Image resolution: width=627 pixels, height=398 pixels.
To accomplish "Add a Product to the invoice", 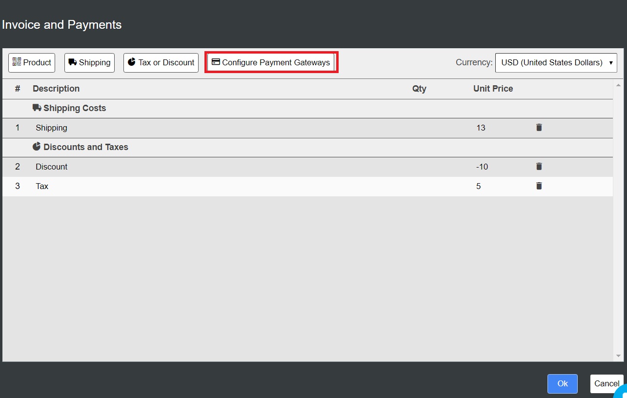I will coord(32,63).
